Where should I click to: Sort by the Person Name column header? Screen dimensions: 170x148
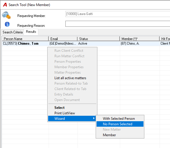coord(25,39)
